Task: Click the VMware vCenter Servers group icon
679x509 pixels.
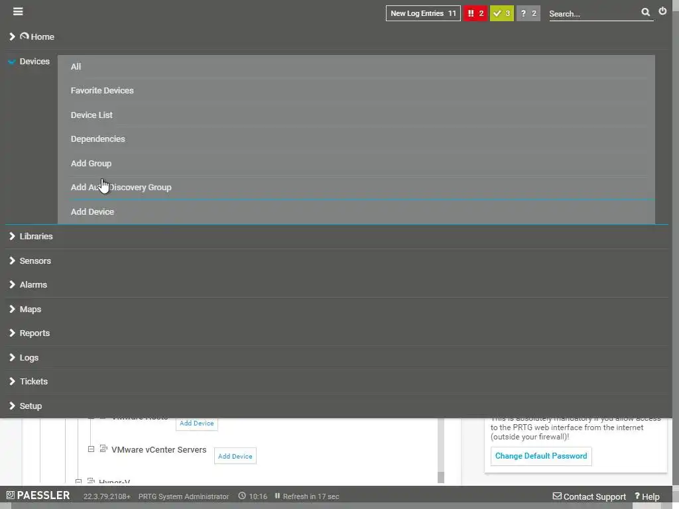Action: point(103,449)
